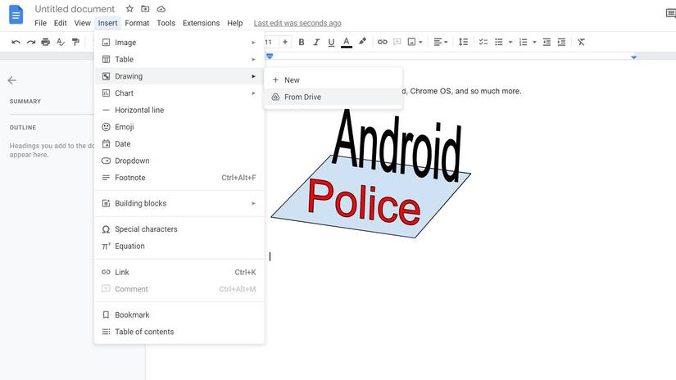Open the highlight color tool
The height and width of the screenshot is (380, 676).
coord(362,42)
